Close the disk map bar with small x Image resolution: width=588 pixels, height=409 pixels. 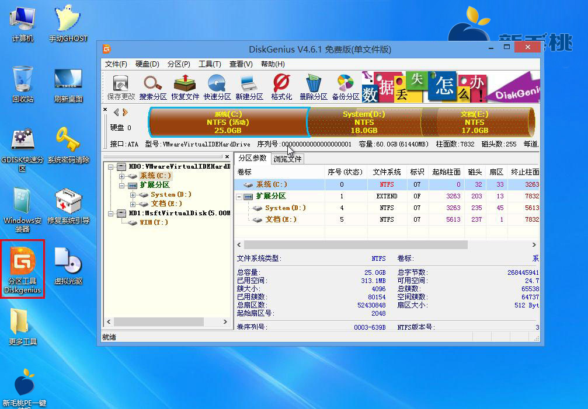click(105, 109)
